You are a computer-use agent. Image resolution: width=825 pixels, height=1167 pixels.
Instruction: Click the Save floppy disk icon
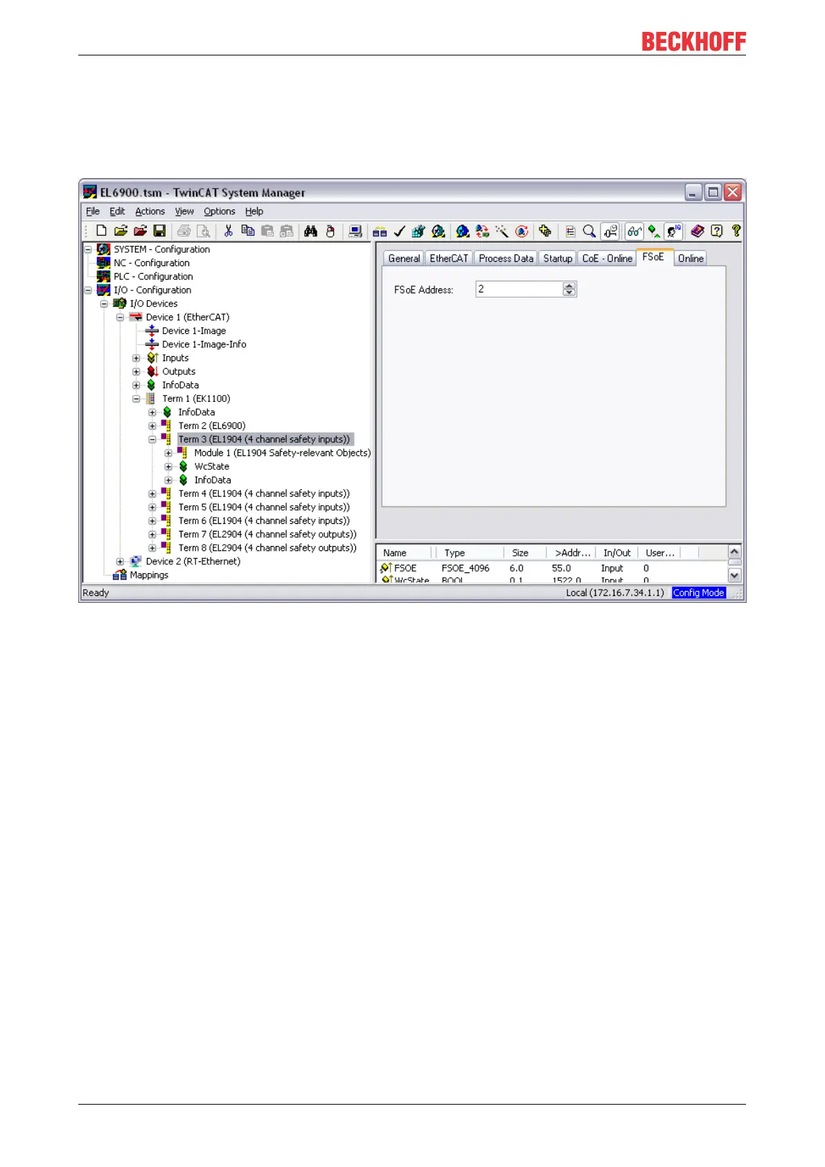[159, 231]
